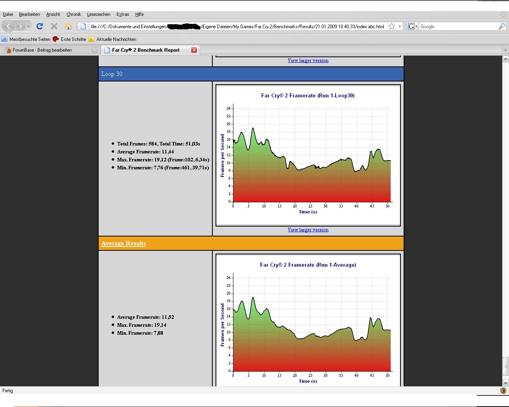Open the Bearbeiten menu
509x407 pixels.
tap(29, 14)
